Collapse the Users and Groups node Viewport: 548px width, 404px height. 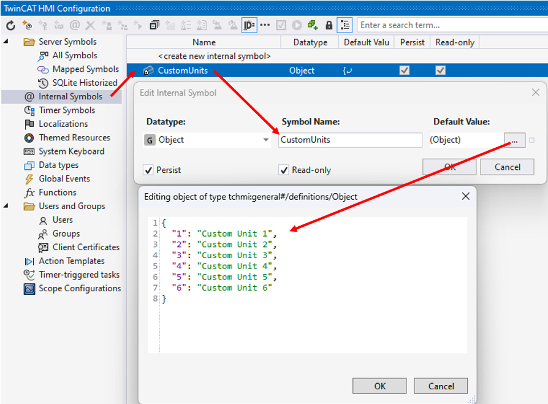(6, 206)
